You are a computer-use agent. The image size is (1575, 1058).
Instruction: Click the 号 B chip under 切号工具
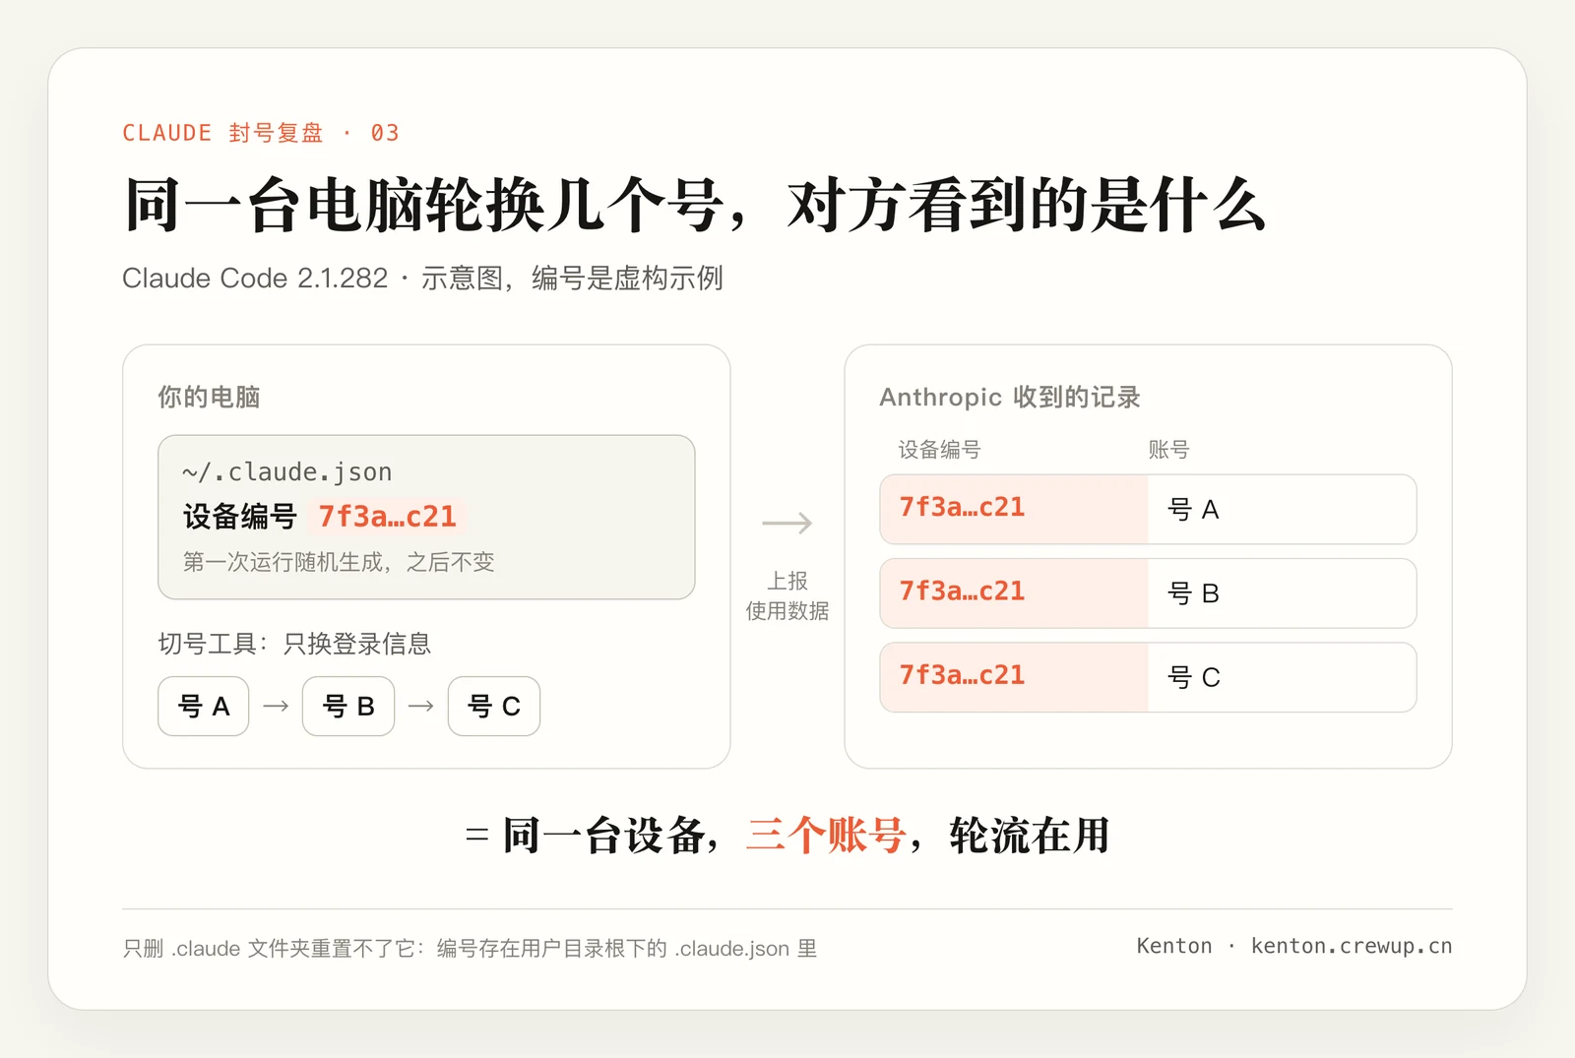click(x=348, y=706)
